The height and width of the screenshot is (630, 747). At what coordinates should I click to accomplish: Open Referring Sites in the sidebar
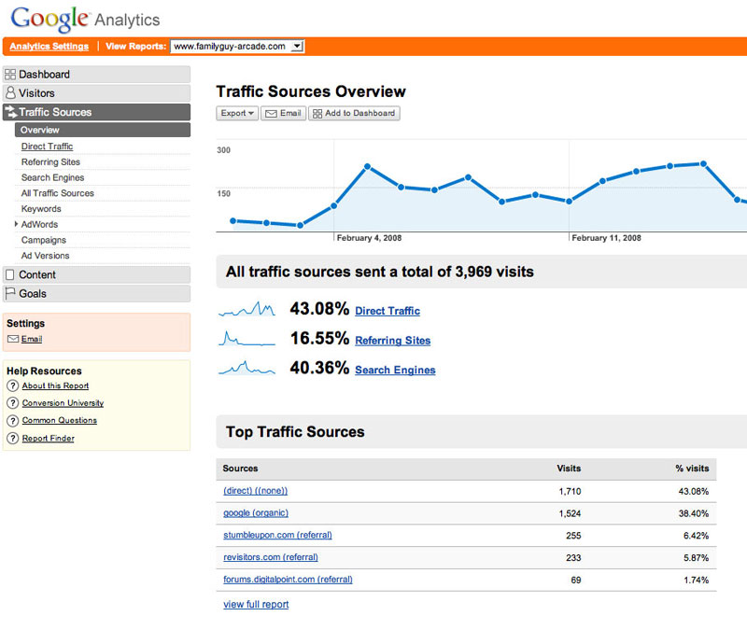click(50, 162)
